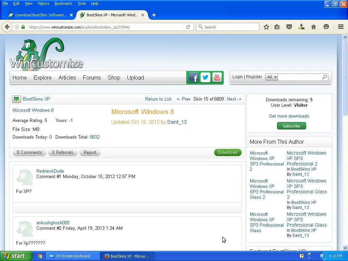348x261 pixels.
Task: Go to the browser home icon
Action: 314,27
